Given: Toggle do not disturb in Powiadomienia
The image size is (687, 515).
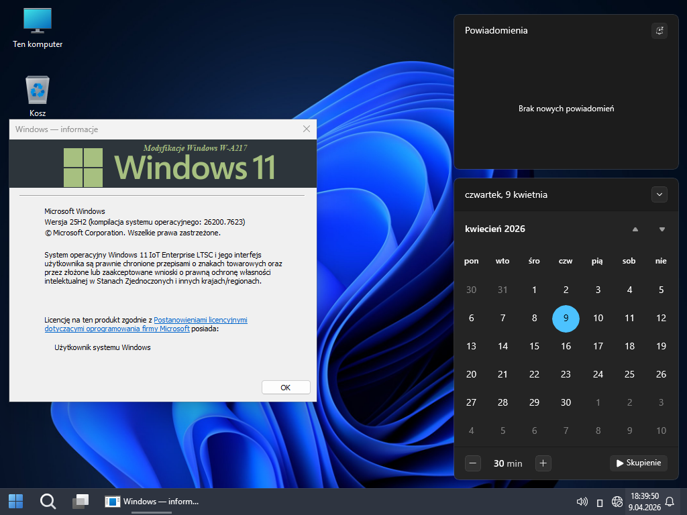Looking at the screenshot, I should (659, 31).
